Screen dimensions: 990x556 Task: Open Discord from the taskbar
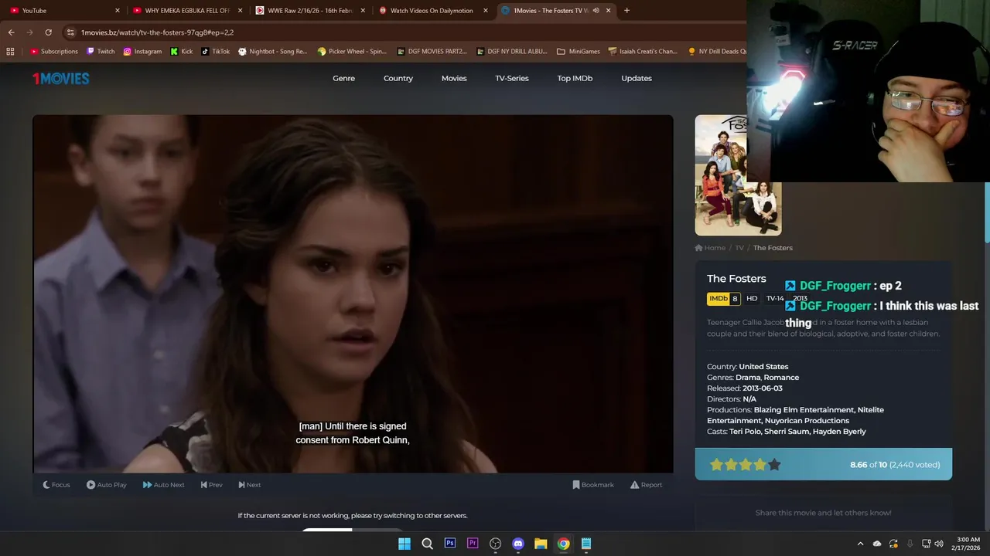[518, 544]
